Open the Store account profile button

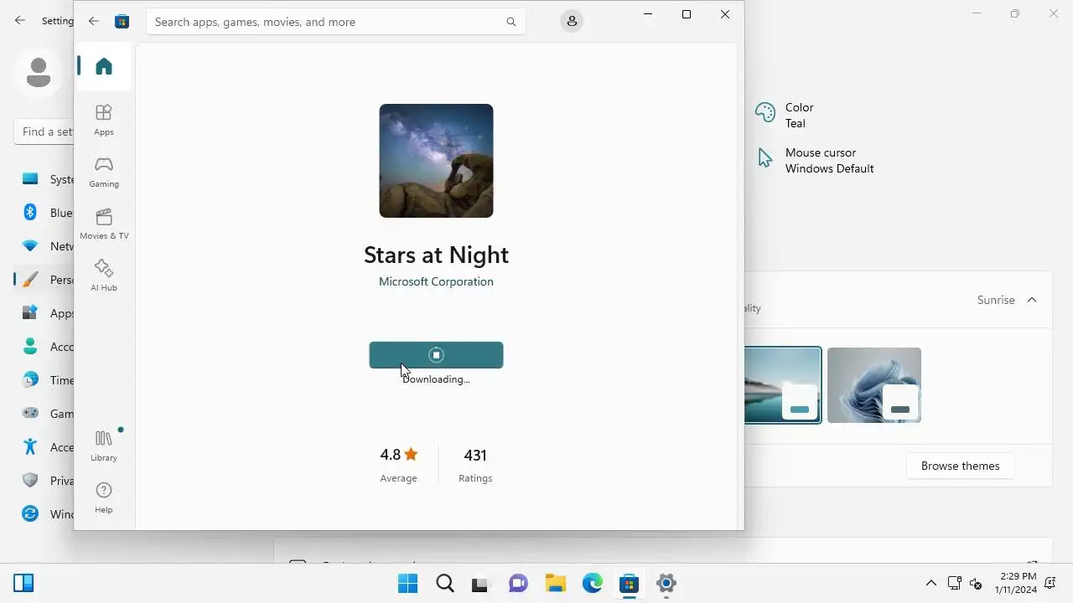pyautogui.click(x=572, y=22)
